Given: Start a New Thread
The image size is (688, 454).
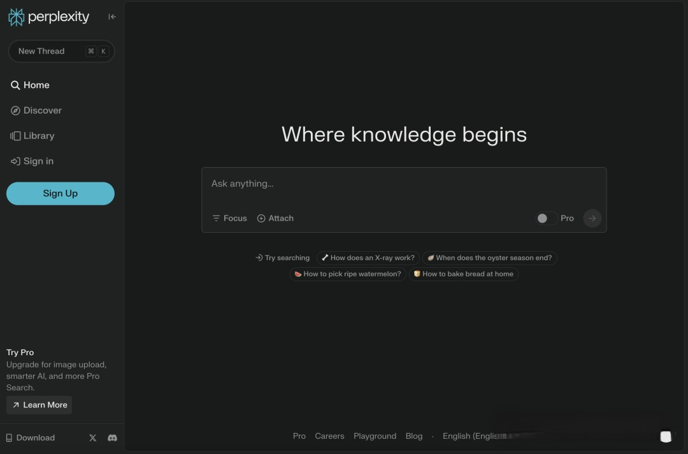Looking at the screenshot, I should [x=61, y=51].
